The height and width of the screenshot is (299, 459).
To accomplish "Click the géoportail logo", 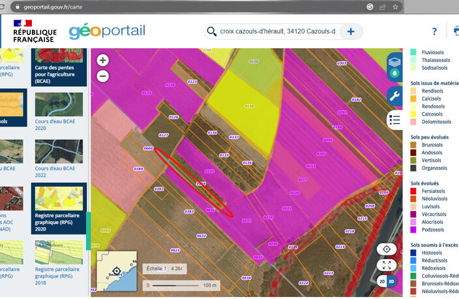I will point(107,31).
